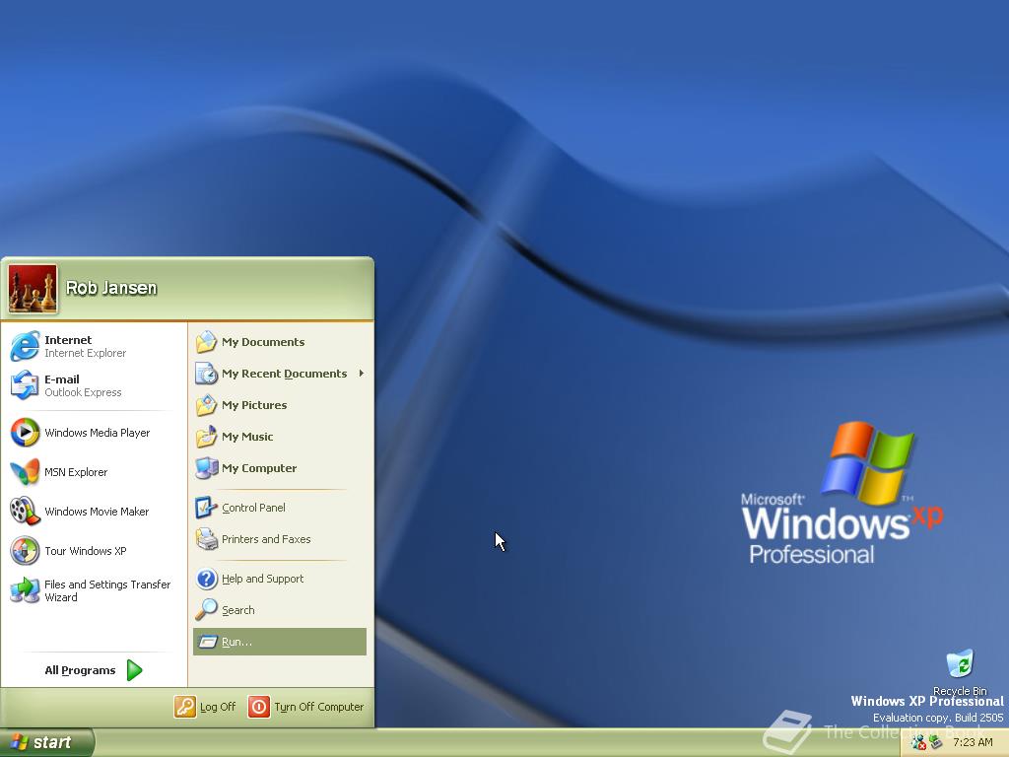Open Tour Windows XP
This screenshot has height=757, width=1009.
(x=83, y=551)
